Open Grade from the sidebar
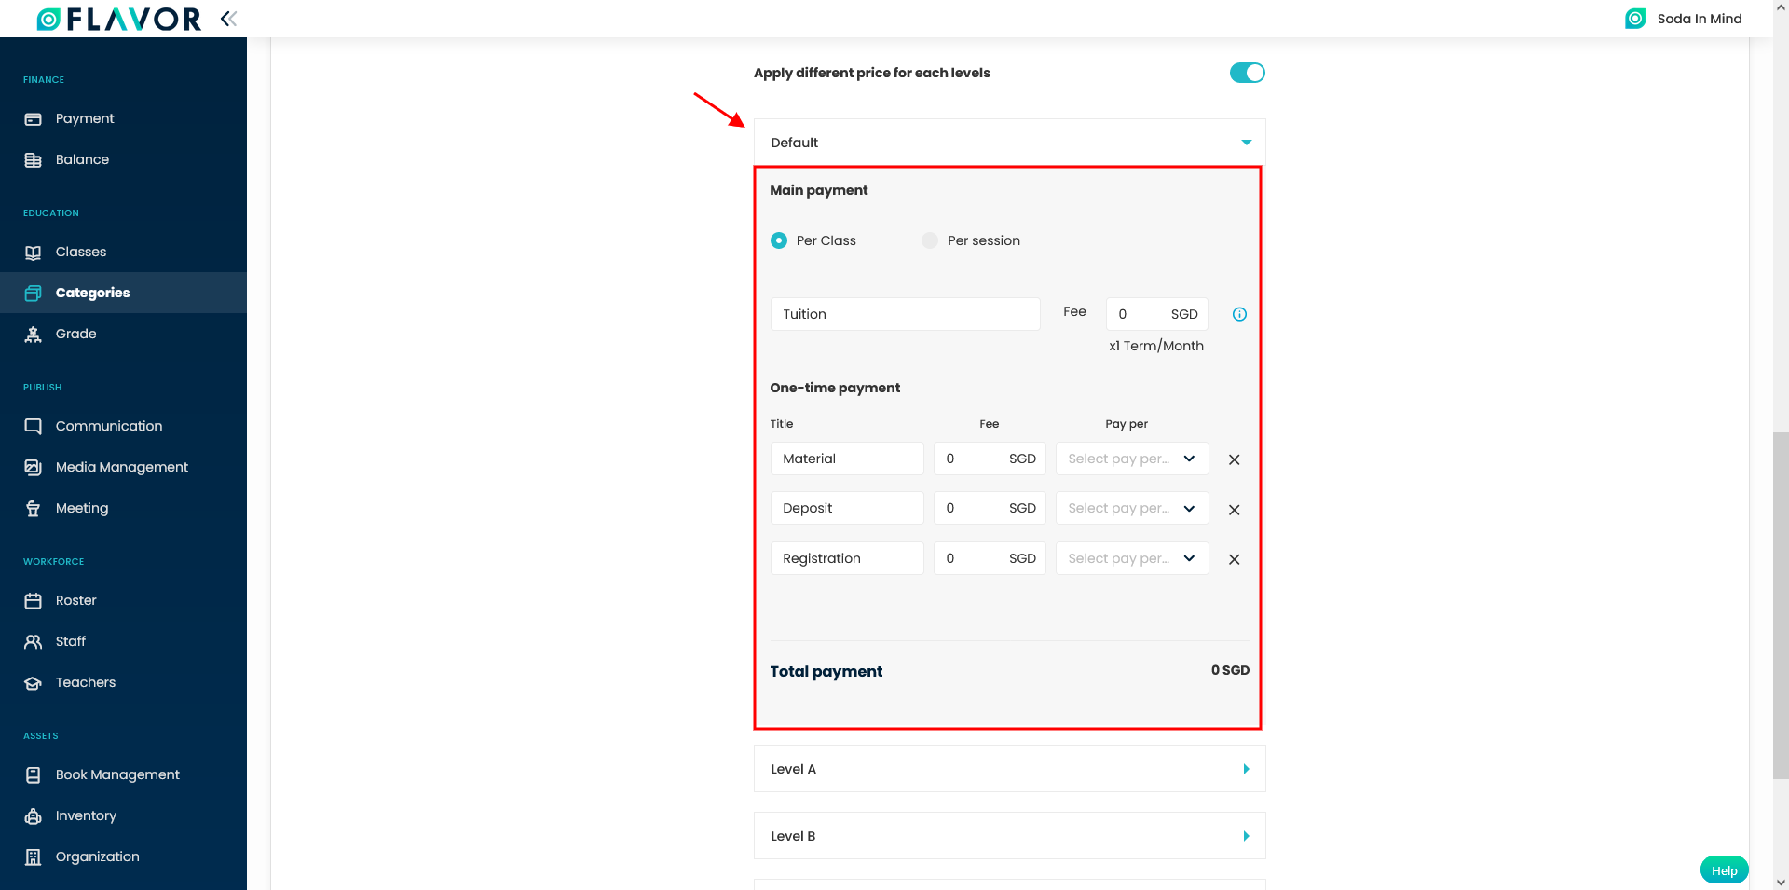Viewport: 1789px width, 890px height. (75, 334)
